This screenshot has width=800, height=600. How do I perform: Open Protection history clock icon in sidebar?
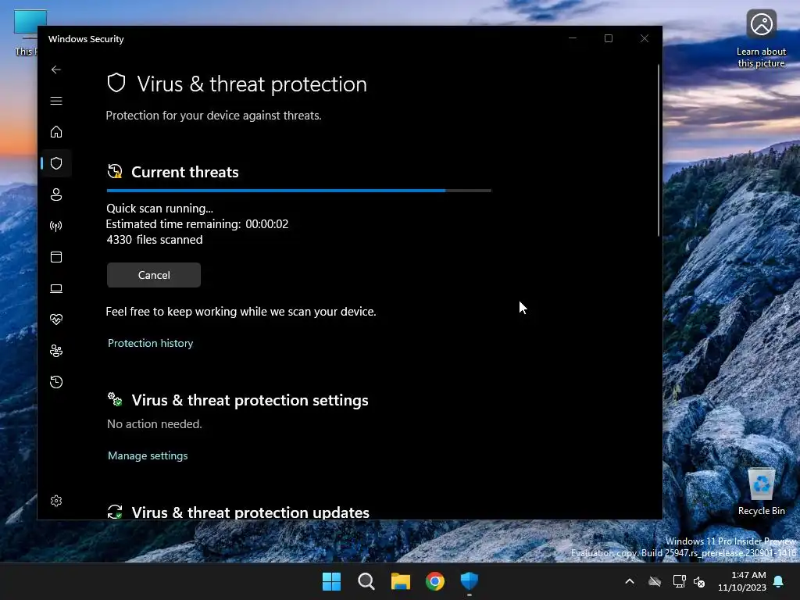pos(56,382)
